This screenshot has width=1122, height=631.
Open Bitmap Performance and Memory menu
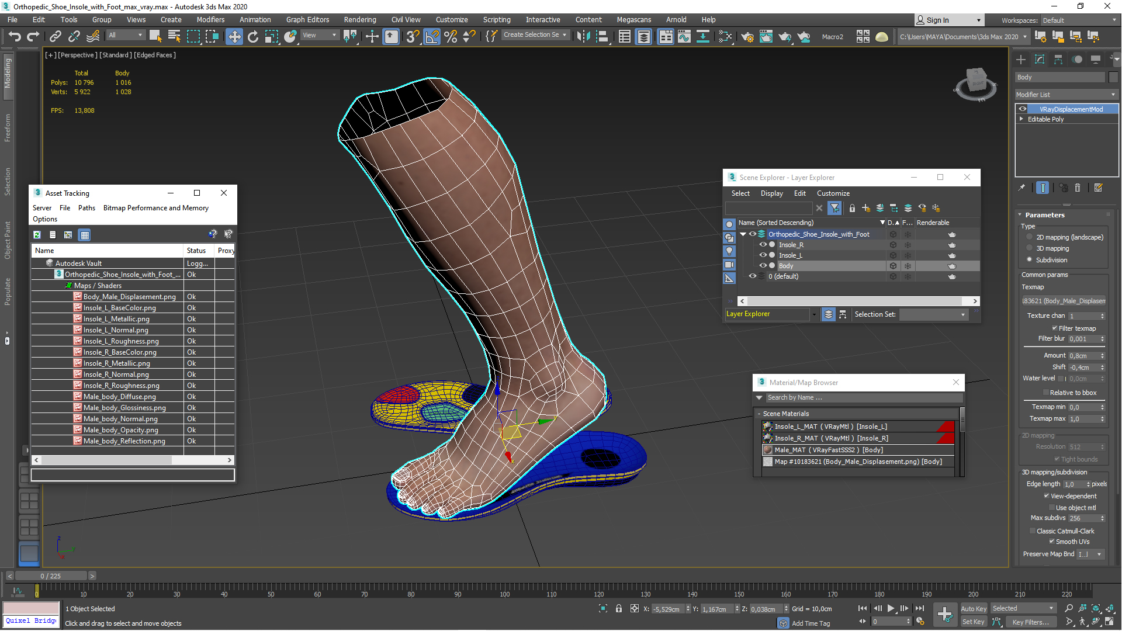(156, 208)
